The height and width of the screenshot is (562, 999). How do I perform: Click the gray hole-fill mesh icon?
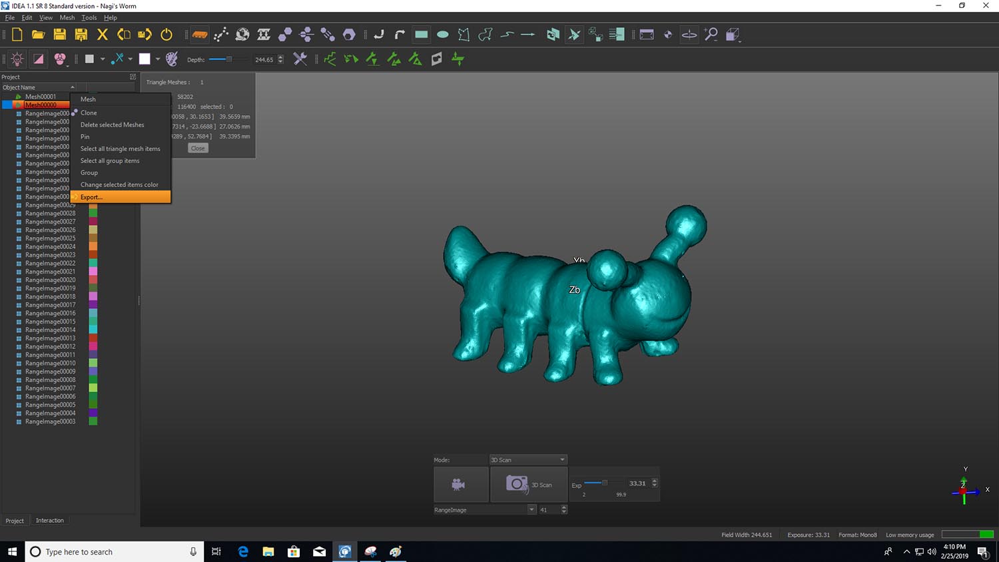[437, 59]
